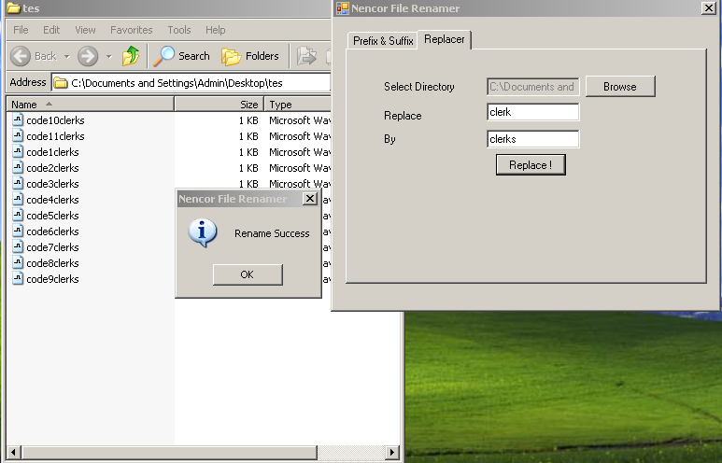Sort files by the Name column header
The height and width of the screenshot is (463, 722).
(91, 105)
